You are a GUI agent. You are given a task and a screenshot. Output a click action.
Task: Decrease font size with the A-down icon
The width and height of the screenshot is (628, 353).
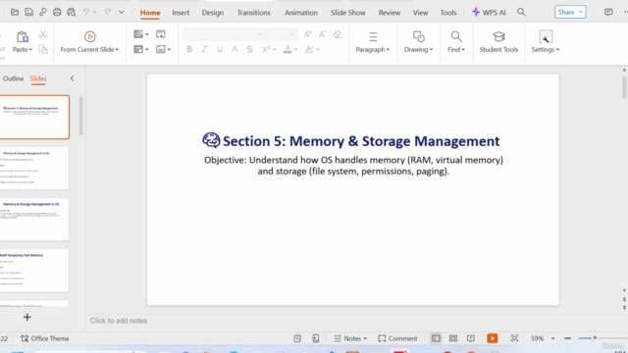tap(323, 34)
